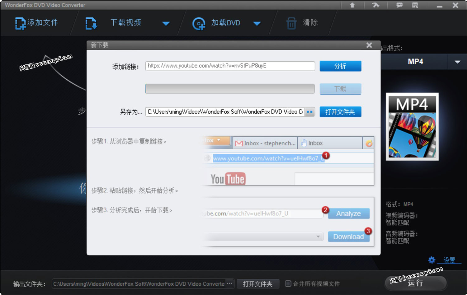Image resolution: width=467 pixels, height=295 pixels.
Task: Click the upgrade arrow icon in title bar
Action: click(352, 5)
